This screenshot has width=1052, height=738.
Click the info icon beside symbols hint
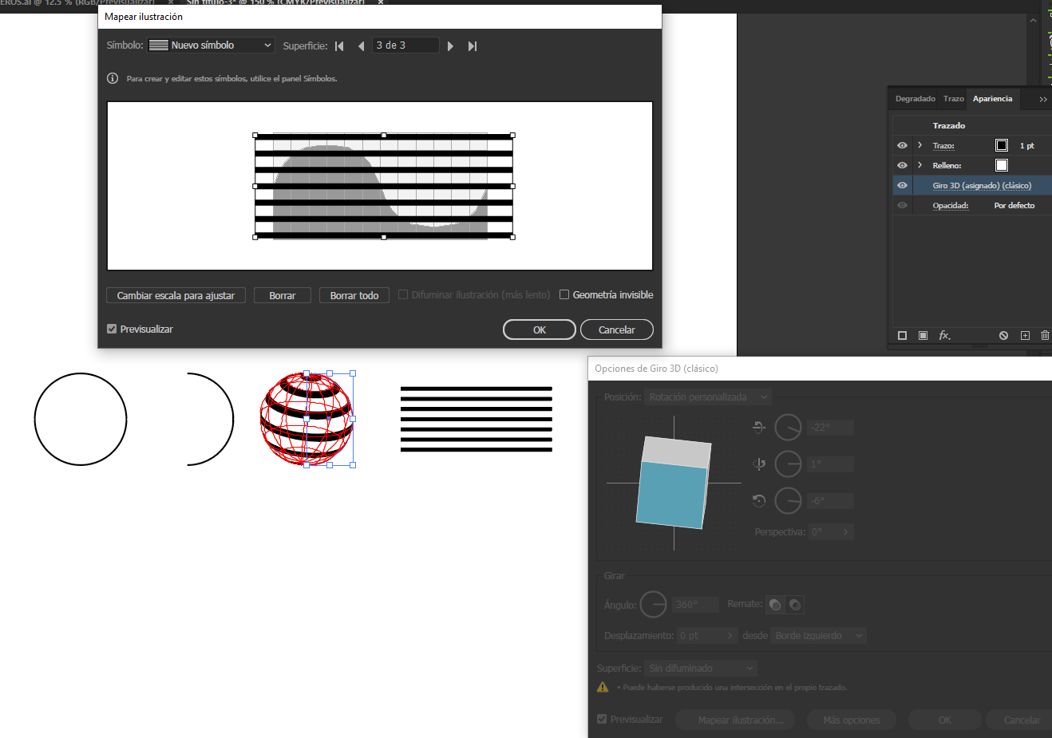[113, 78]
